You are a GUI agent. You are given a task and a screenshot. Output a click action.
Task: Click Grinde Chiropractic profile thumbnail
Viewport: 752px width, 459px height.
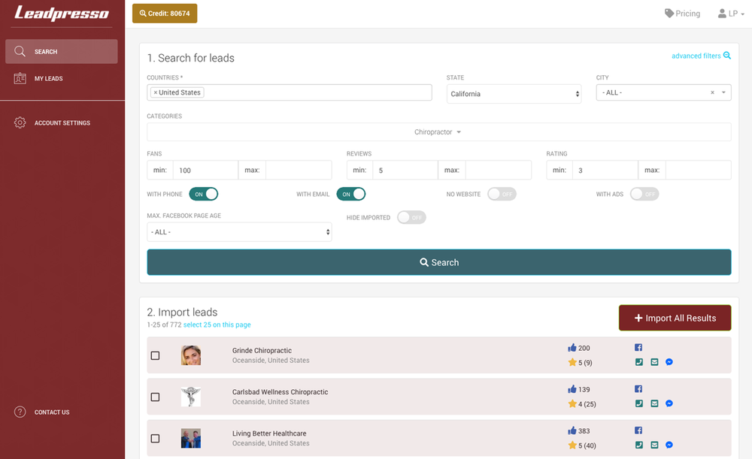[191, 355]
